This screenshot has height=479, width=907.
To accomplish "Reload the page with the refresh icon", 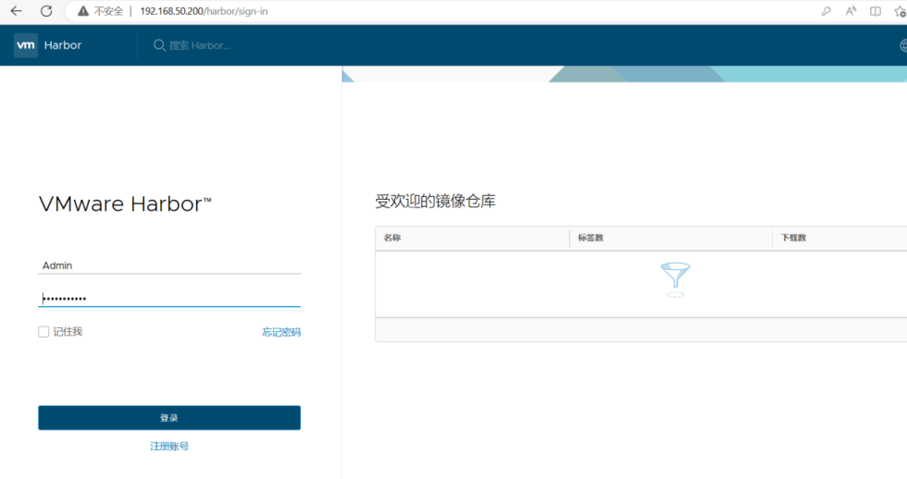I will 46,11.
